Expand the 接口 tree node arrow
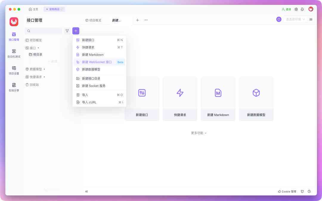 point(38,48)
